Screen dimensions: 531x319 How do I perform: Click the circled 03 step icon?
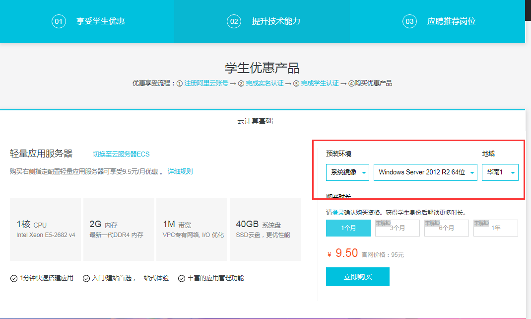pos(409,21)
